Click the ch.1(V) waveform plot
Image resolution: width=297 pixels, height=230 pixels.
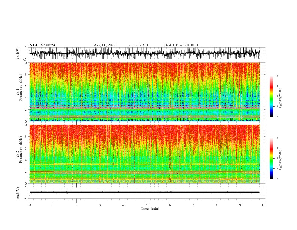pyautogui.click(x=144, y=53)
